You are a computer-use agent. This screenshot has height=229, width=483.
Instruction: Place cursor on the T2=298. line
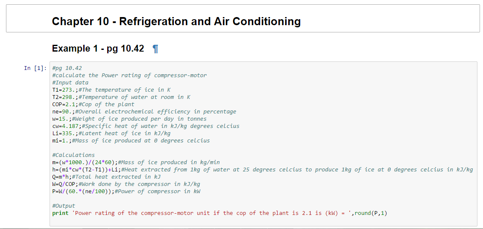click(121, 97)
